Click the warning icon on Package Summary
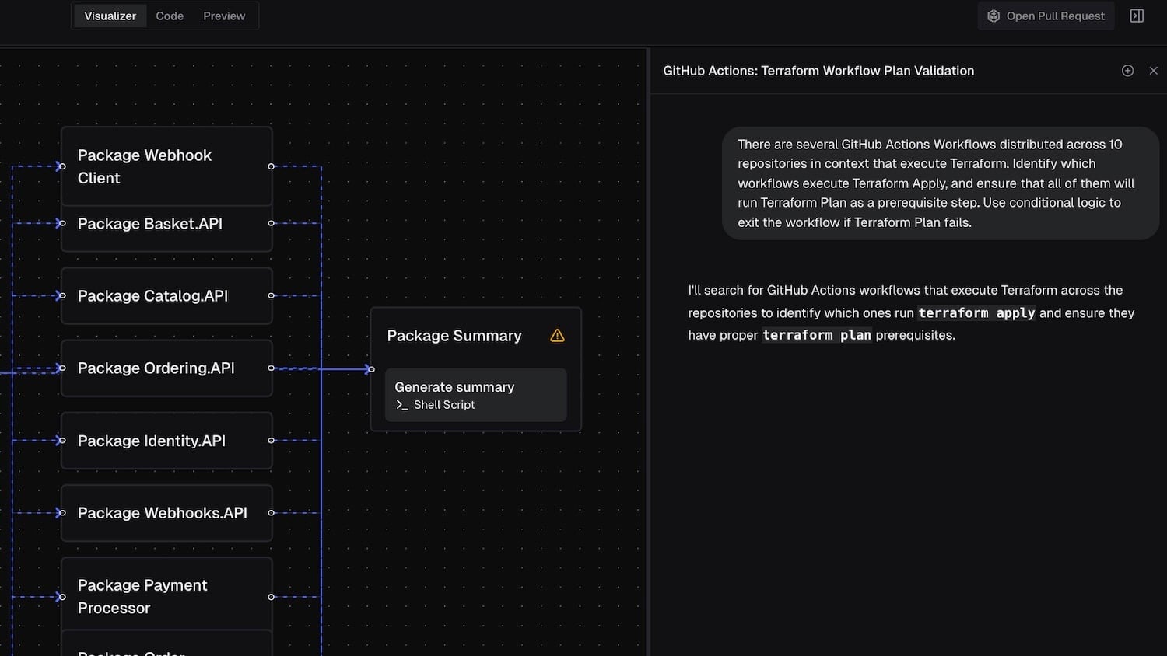The width and height of the screenshot is (1167, 656). (557, 335)
